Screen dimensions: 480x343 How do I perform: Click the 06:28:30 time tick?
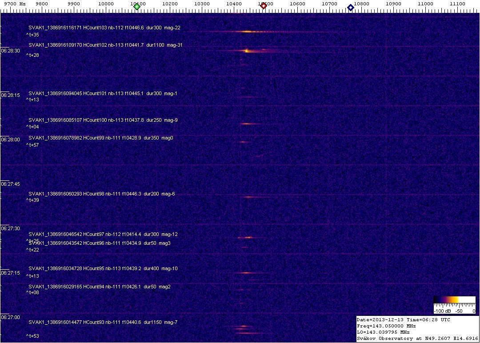(x=10, y=51)
